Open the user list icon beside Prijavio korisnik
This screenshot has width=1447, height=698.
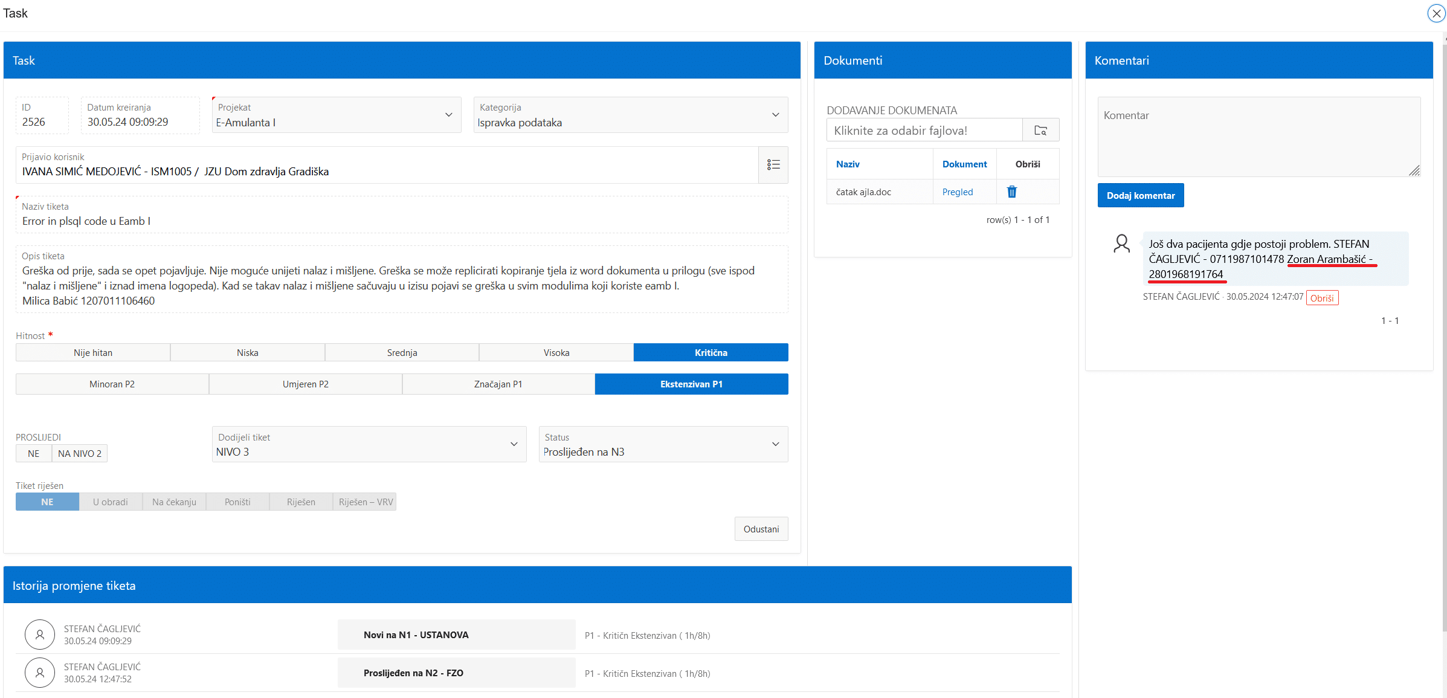[x=773, y=164]
